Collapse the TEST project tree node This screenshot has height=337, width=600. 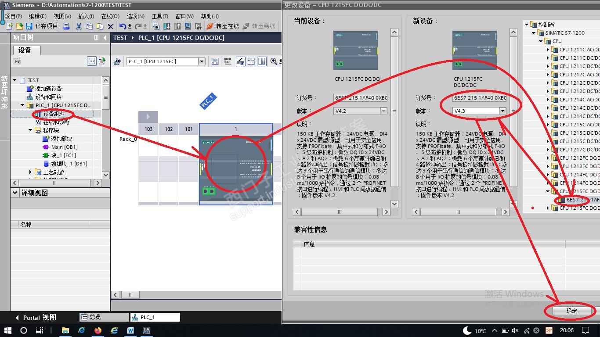tap(15, 80)
